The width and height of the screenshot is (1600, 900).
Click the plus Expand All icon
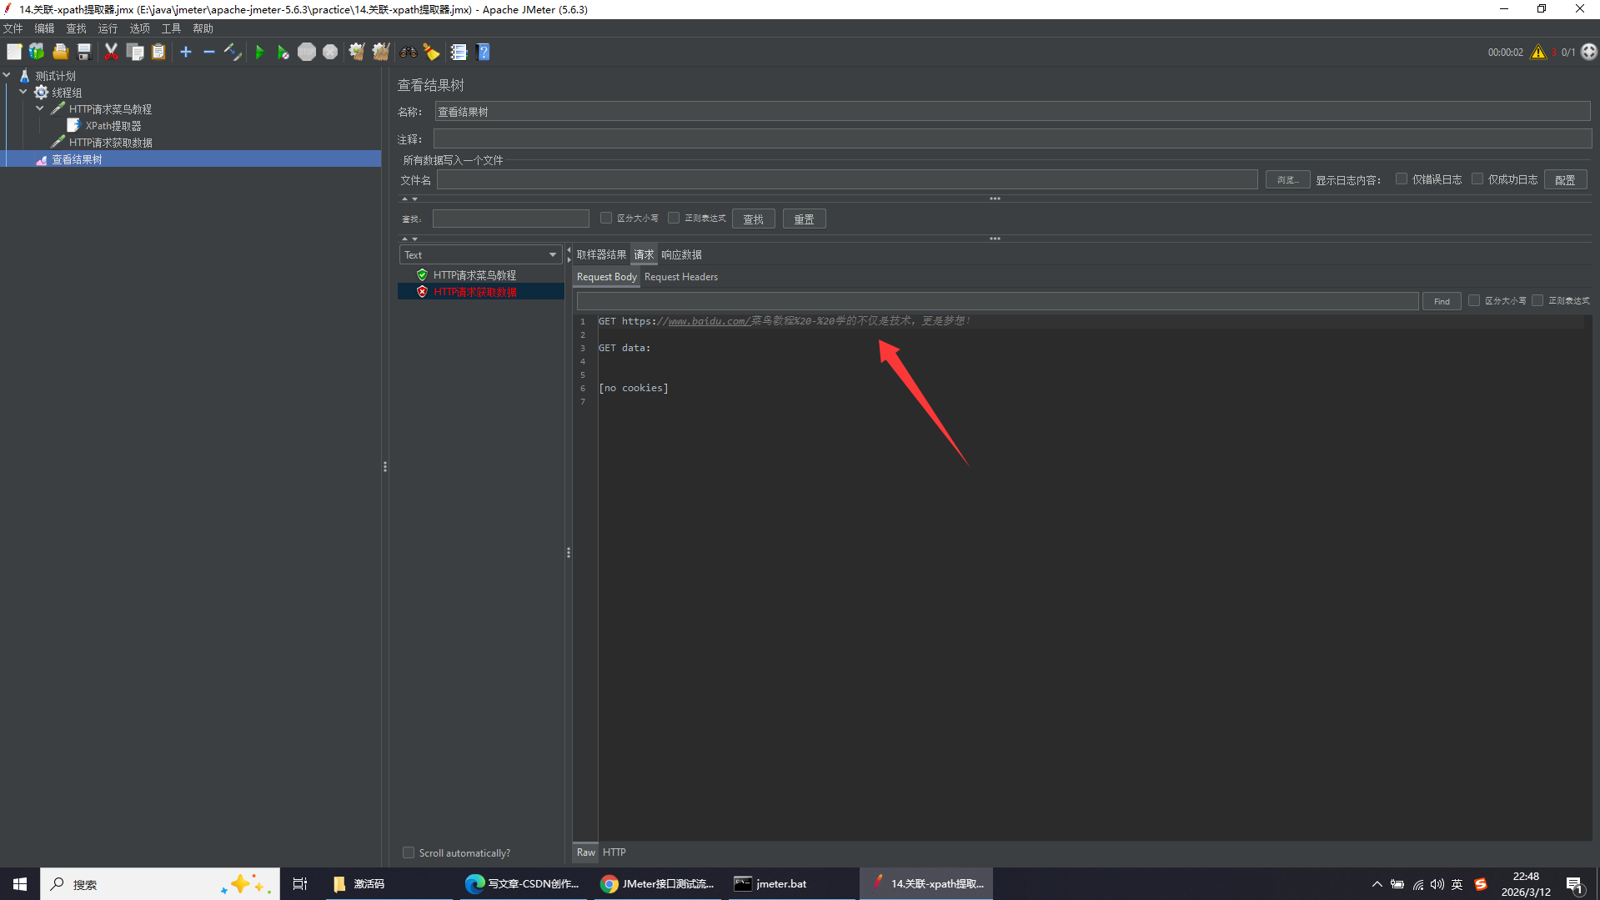click(x=186, y=52)
